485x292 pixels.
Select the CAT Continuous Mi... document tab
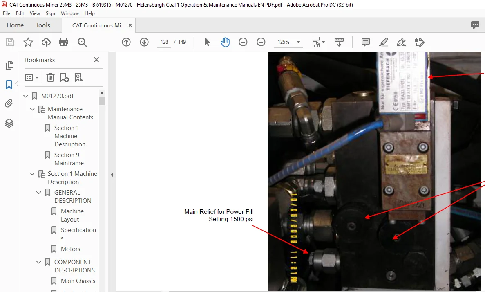point(98,25)
